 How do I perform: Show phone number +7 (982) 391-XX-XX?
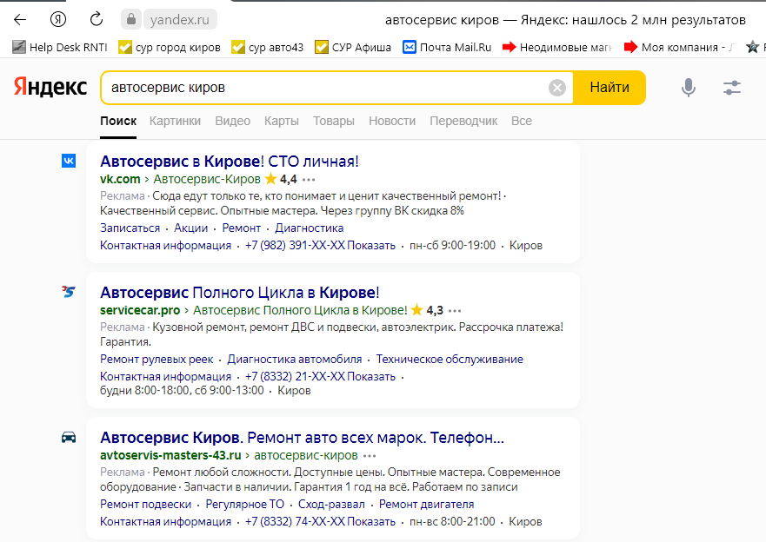(320, 246)
